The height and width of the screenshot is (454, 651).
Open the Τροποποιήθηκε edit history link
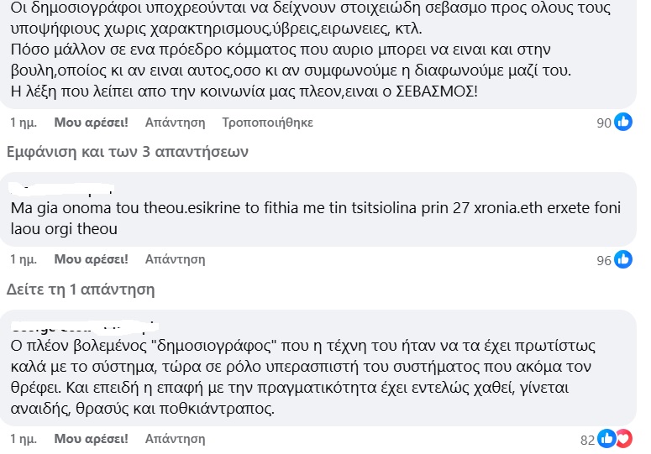click(267, 123)
